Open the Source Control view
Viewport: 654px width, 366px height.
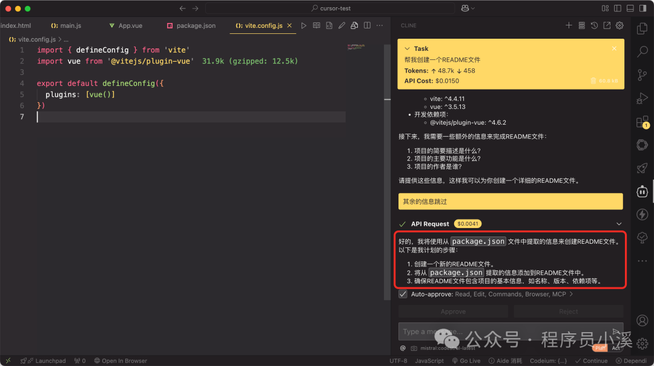[642, 74]
